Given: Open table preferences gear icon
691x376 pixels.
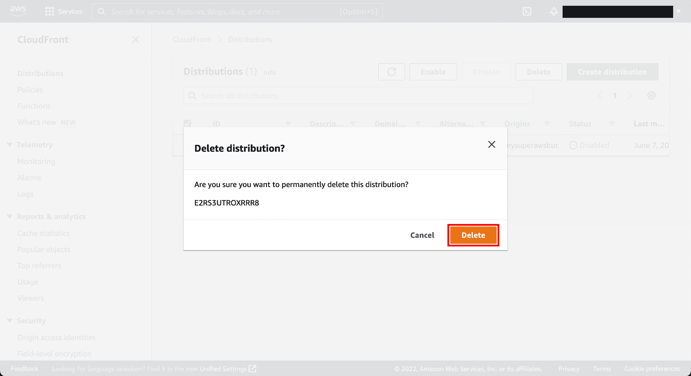Looking at the screenshot, I should pyautogui.click(x=651, y=96).
